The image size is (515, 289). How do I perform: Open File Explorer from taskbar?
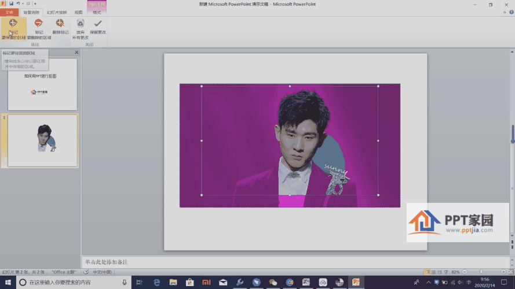click(173, 282)
